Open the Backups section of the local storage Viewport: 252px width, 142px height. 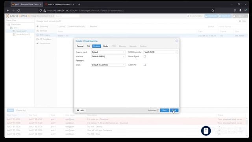pos(43,31)
